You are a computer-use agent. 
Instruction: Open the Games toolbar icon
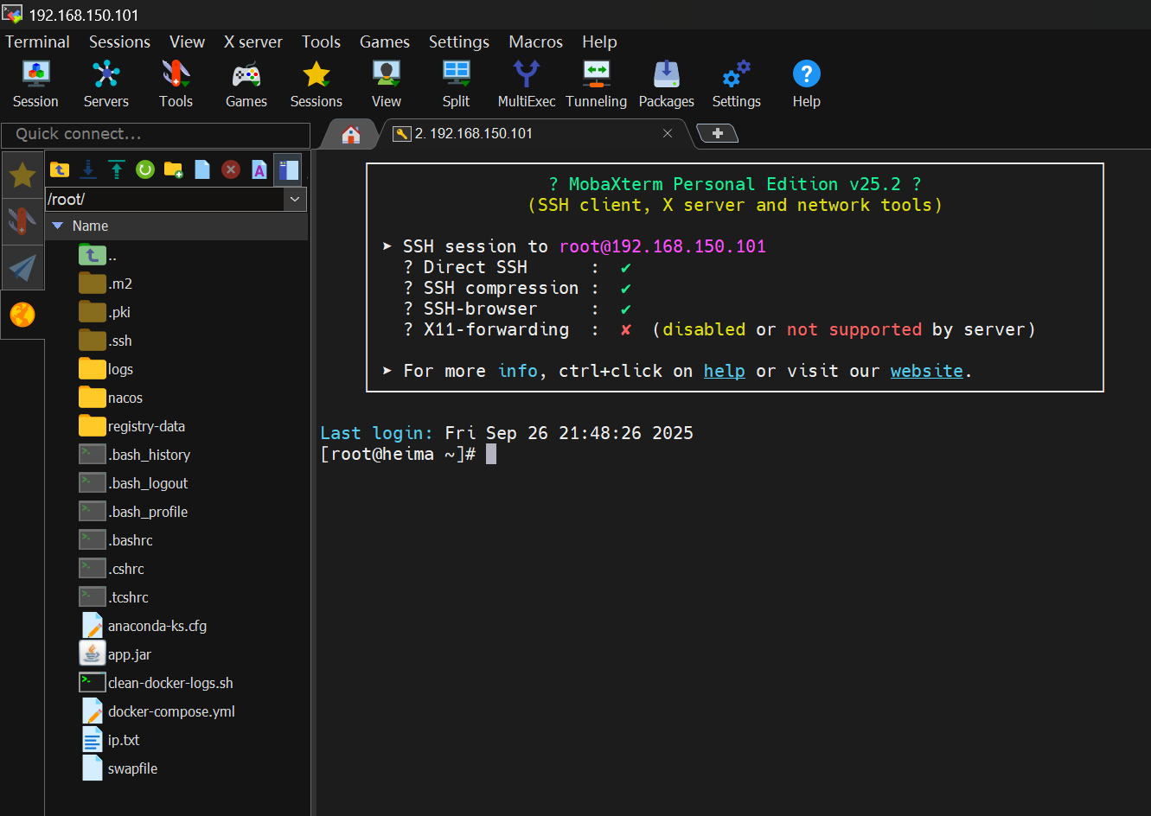click(x=246, y=84)
